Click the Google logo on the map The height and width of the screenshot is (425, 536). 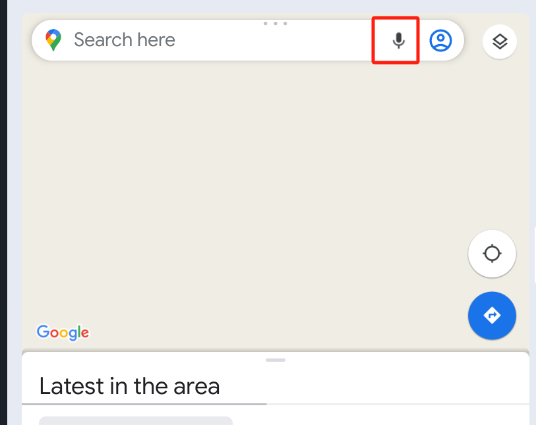pos(63,332)
